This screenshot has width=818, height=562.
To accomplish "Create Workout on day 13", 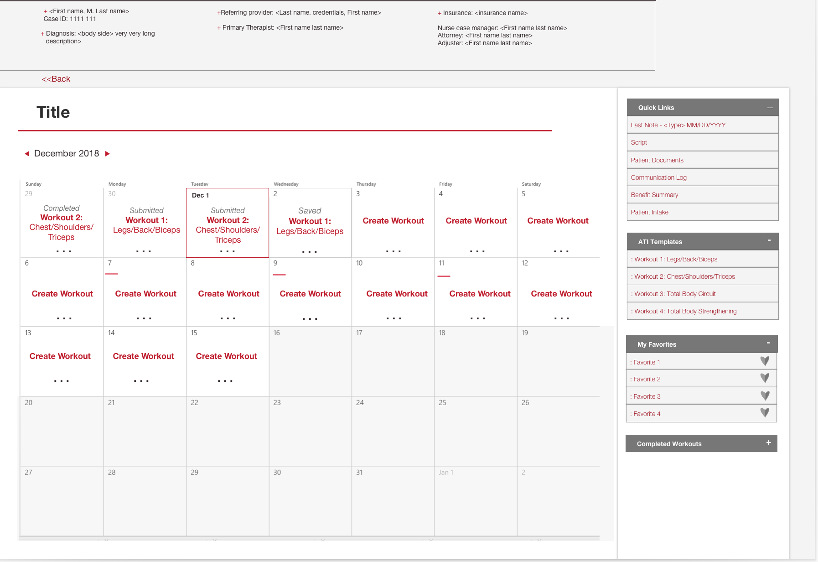I will coord(60,356).
